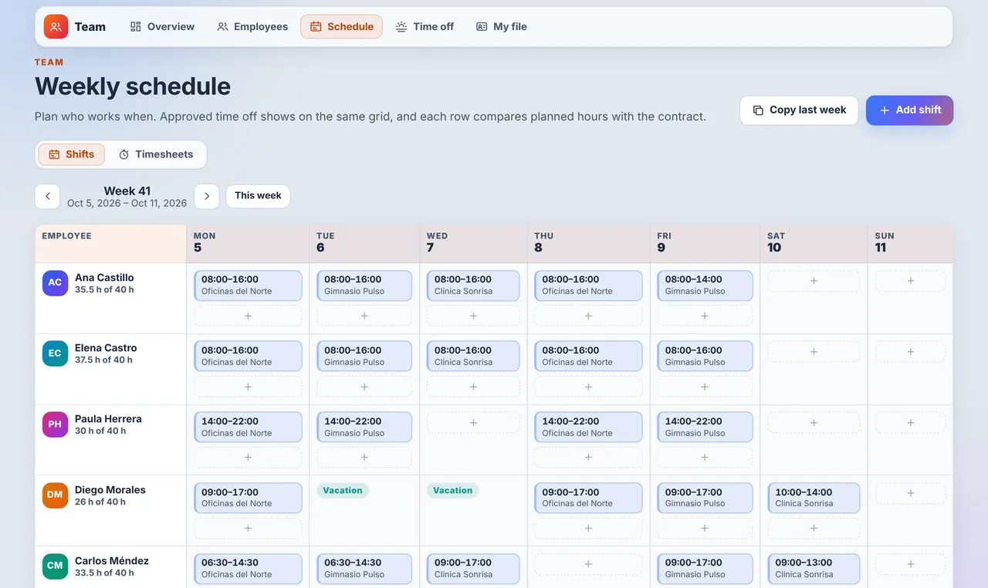
Task: Switch to Shifts view
Action: coord(72,154)
